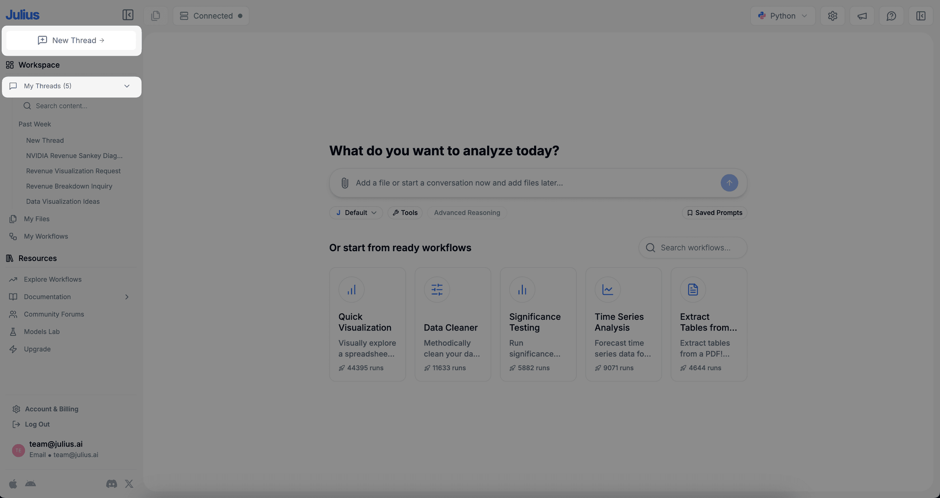Open the Default model dropdown
This screenshot has height=498, width=940.
click(x=356, y=213)
